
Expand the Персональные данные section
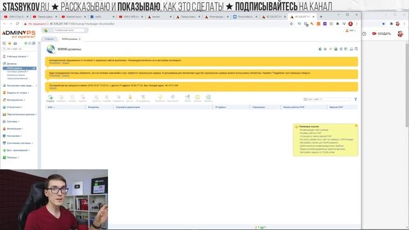point(19,114)
